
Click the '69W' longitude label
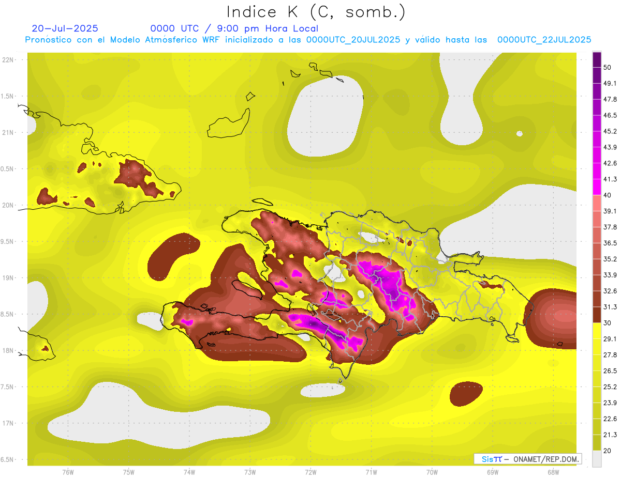[493, 472]
